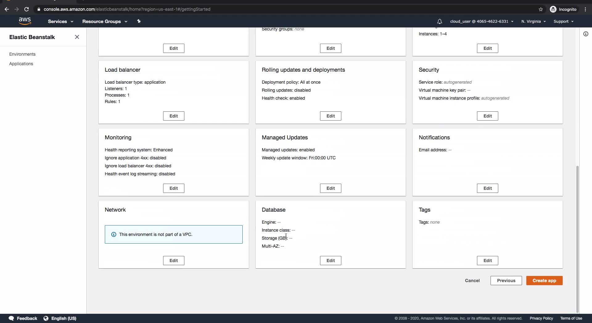Open the Terms of Use link

click(x=571, y=318)
